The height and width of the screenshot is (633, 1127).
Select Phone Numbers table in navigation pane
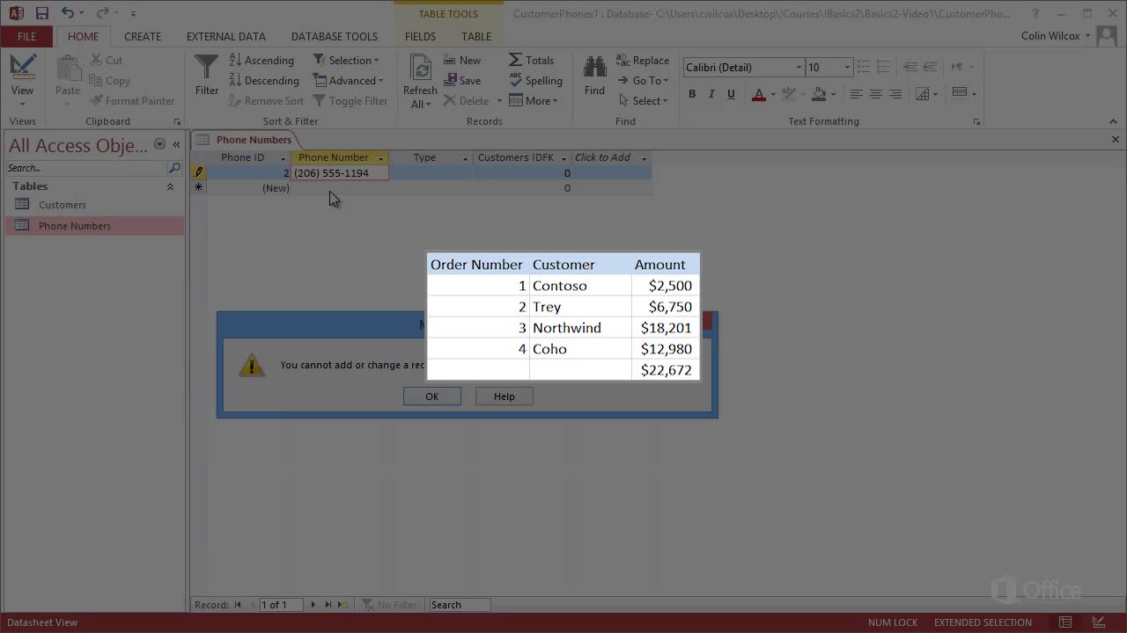[94, 226]
